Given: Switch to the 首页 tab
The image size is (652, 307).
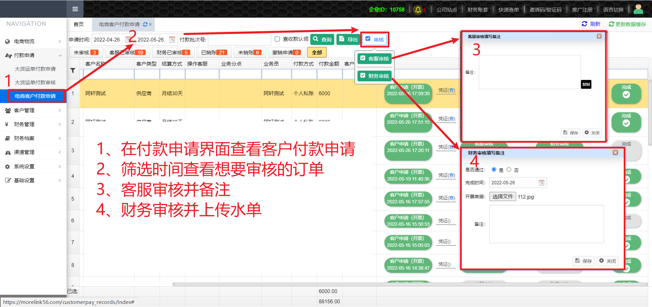Looking at the screenshot, I should pyautogui.click(x=78, y=24).
